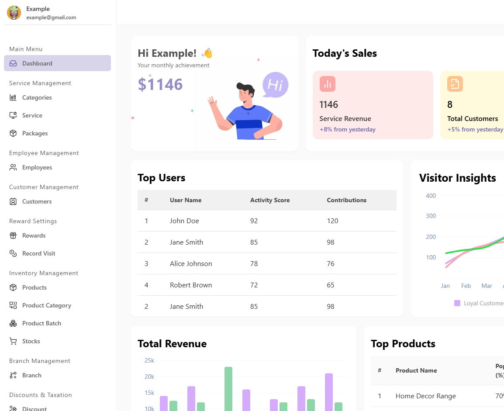The image size is (504, 411).
Task: Click the Activity Score column header
Action: pyautogui.click(x=269, y=200)
